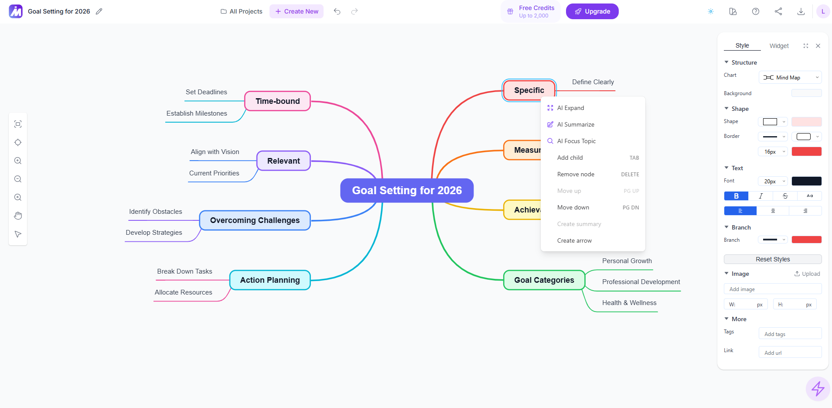
Task: Click the fit-to-screen icon in left toolbar
Action: pos(18,123)
